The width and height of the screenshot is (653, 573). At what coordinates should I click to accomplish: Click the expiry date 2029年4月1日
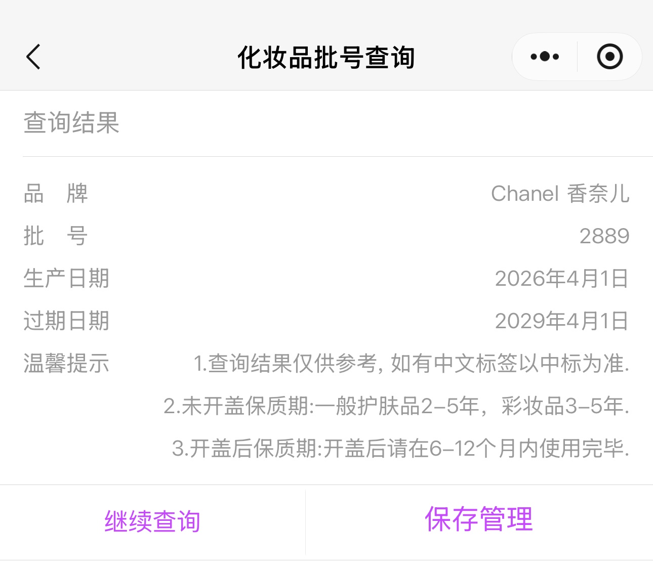click(x=562, y=321)
